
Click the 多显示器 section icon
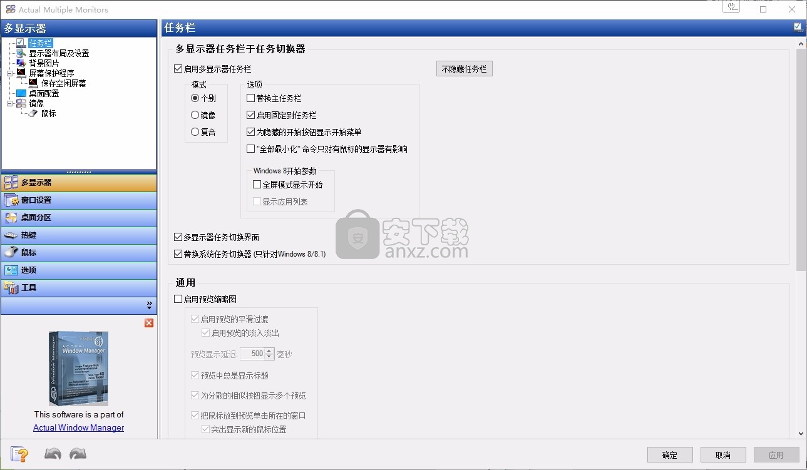(x=11, y=183)
